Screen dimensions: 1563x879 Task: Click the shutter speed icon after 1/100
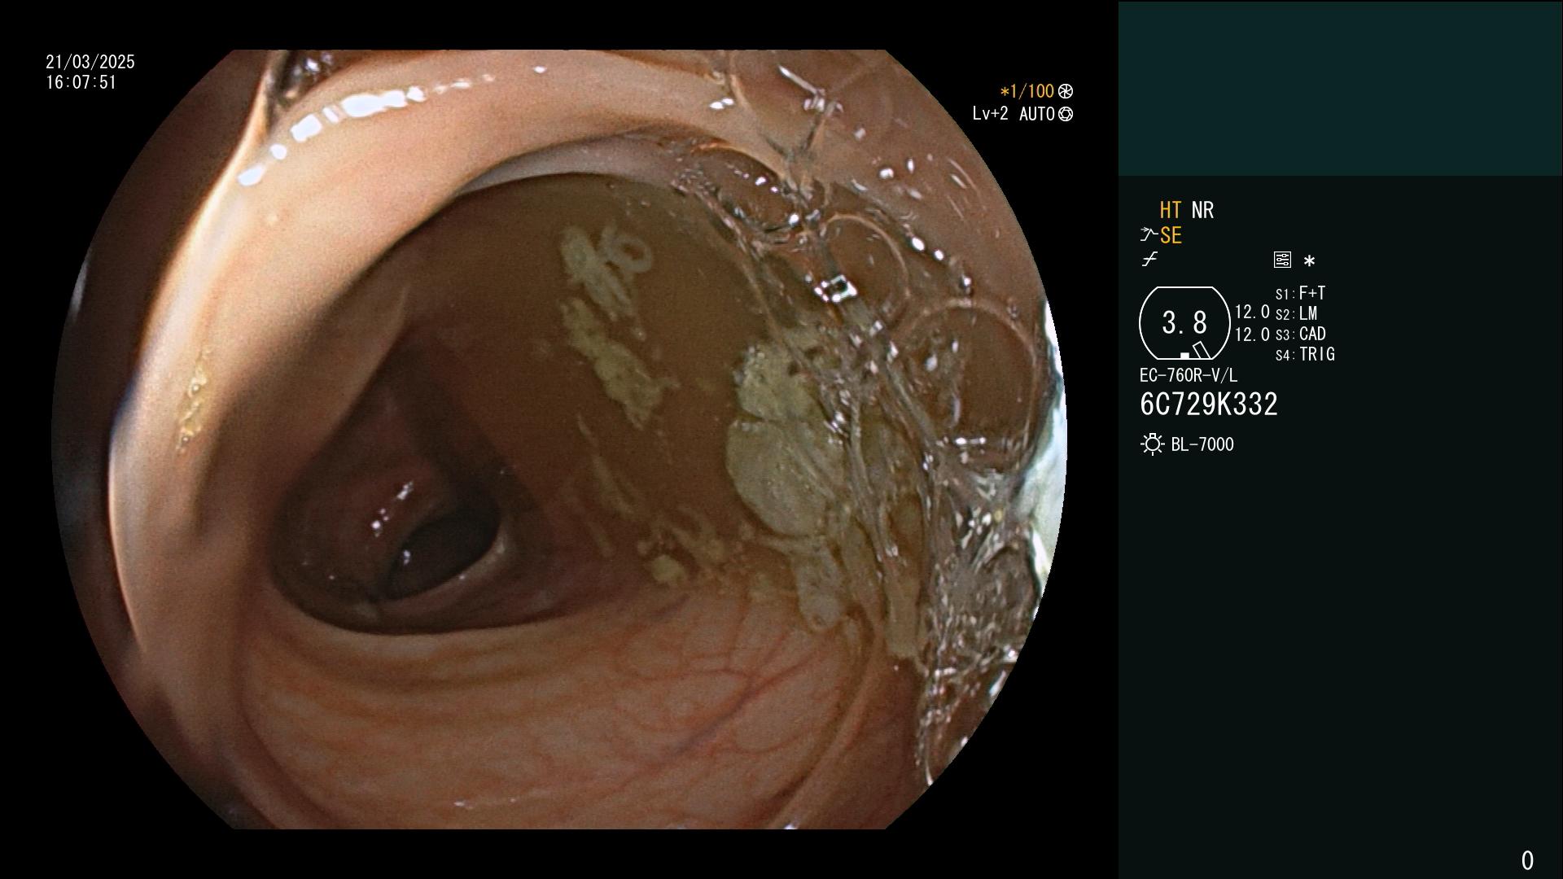(1066, 91)
